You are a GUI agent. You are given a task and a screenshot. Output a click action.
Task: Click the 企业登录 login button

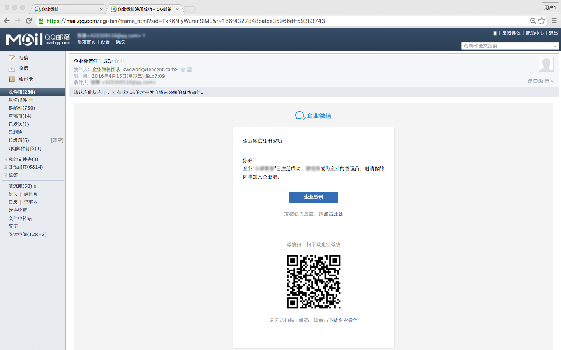click(313, 197)
